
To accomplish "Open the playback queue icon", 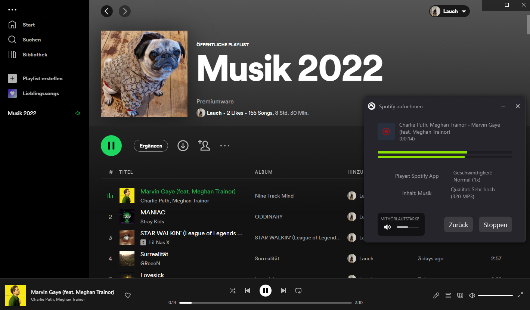I will (x=448, y=295).
